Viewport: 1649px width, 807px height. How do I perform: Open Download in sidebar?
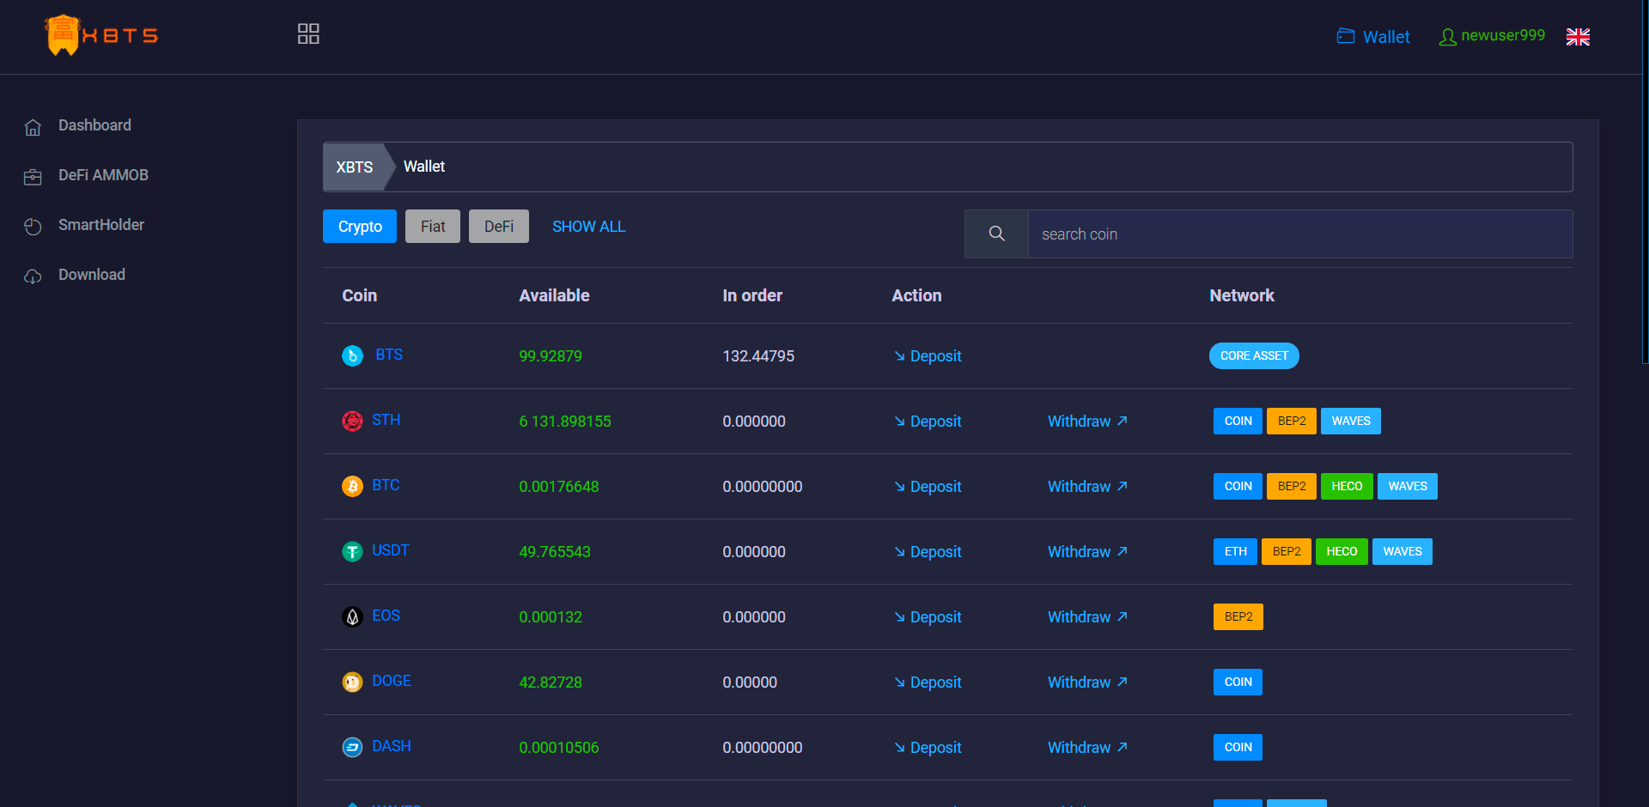92,275
